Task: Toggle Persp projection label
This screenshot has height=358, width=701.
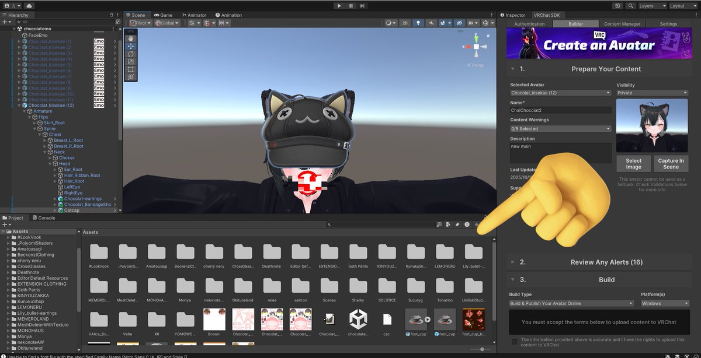Action: click(x=477, y=65)
